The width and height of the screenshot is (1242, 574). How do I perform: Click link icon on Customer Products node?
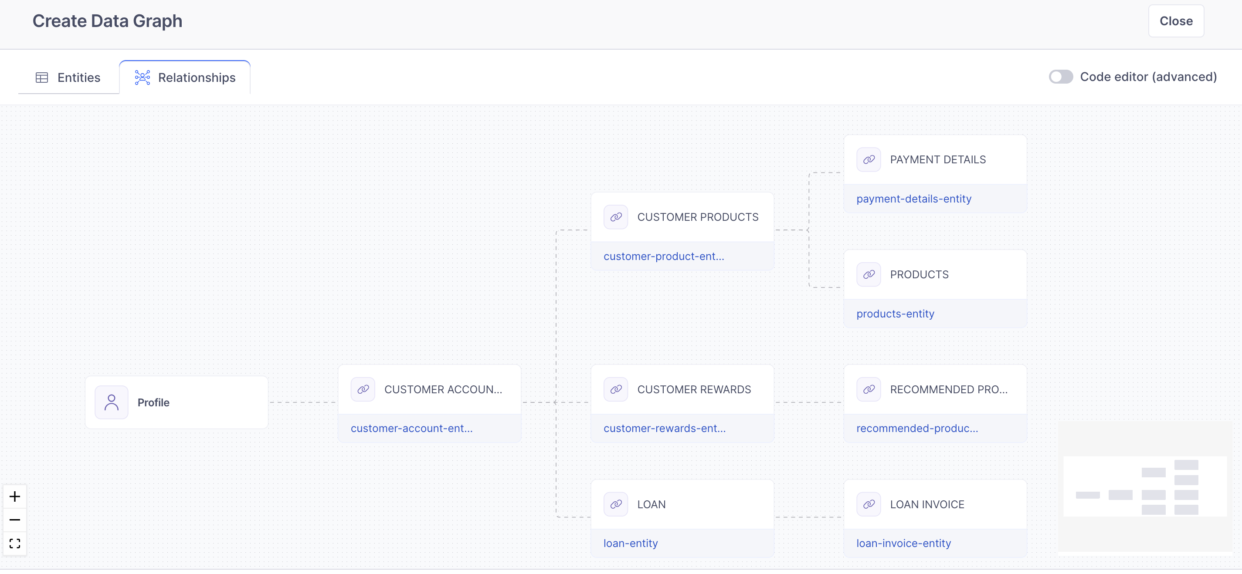click(616, 217)
